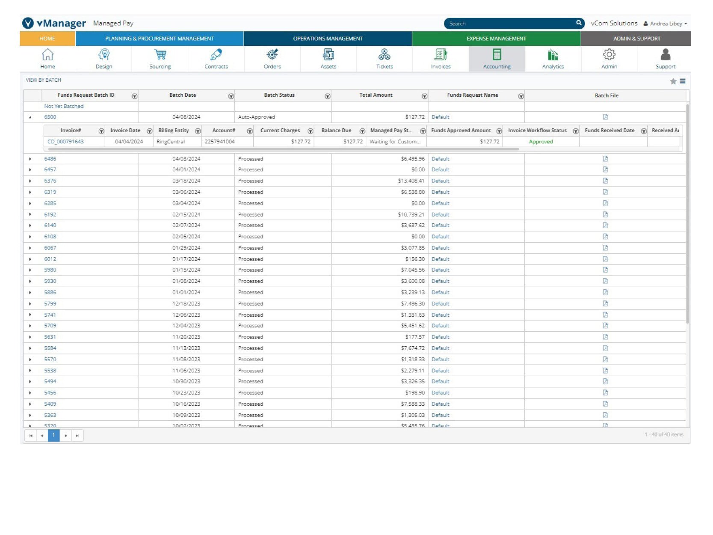The width and height of the screenshot is (713, 535).
Task: Open the Default funds request link for batch 6376
Action: click(x=440, y=180)
